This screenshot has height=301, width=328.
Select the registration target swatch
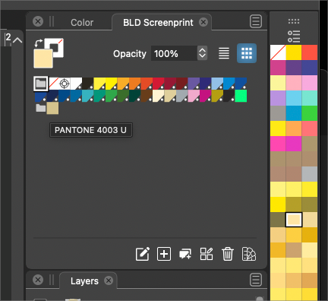(65, 84)
